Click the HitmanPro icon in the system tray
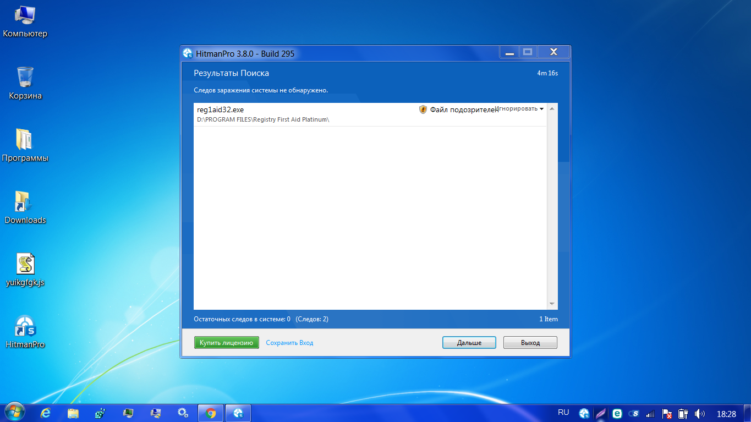This screenshot has height=422, width=751. (584, 413)
